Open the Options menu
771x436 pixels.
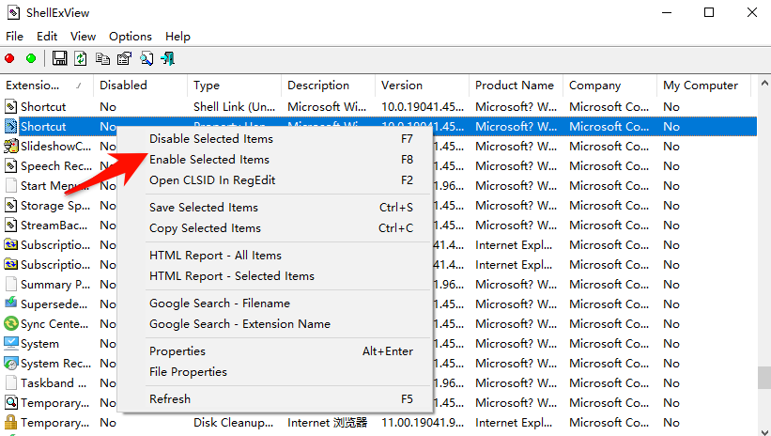[131, 37]
